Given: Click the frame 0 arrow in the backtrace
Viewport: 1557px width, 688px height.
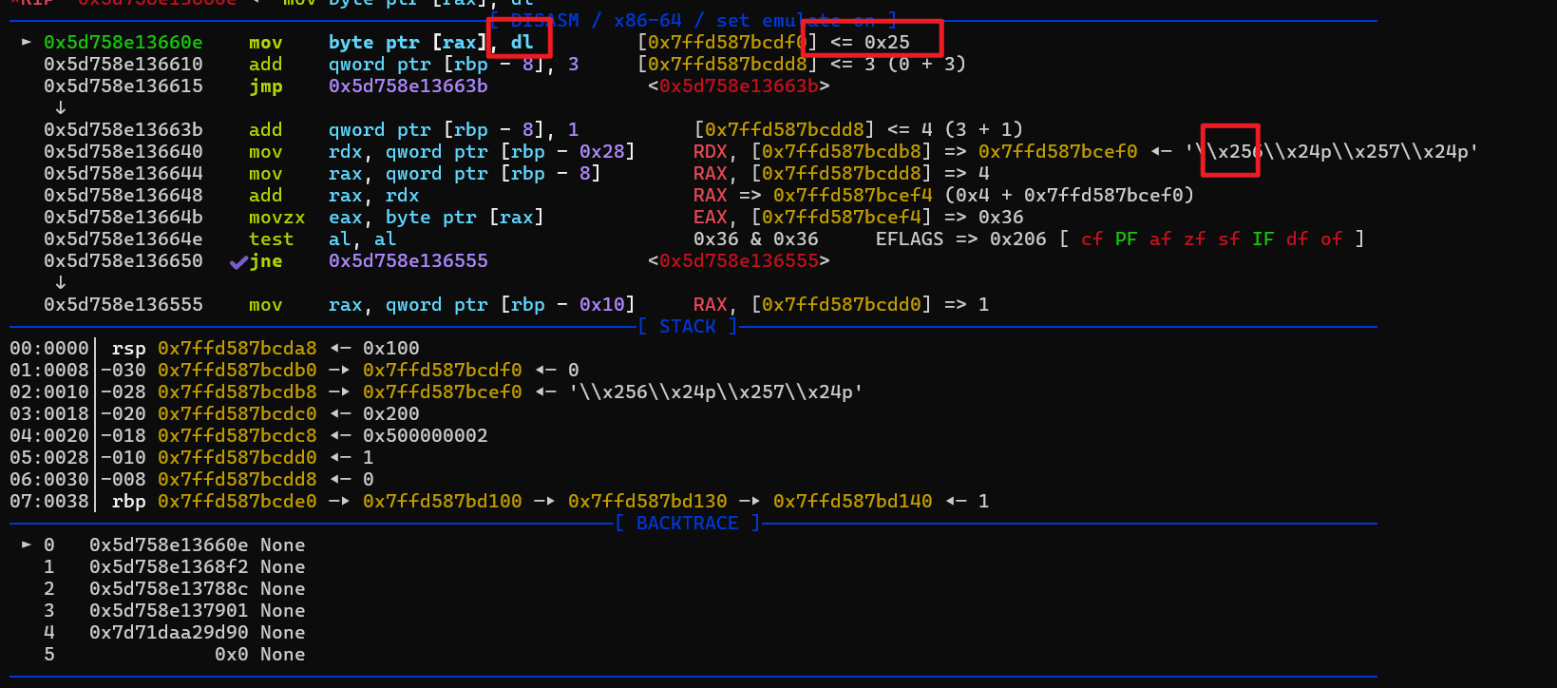Looking at the screenshot, I should click(x=26, y=545).
